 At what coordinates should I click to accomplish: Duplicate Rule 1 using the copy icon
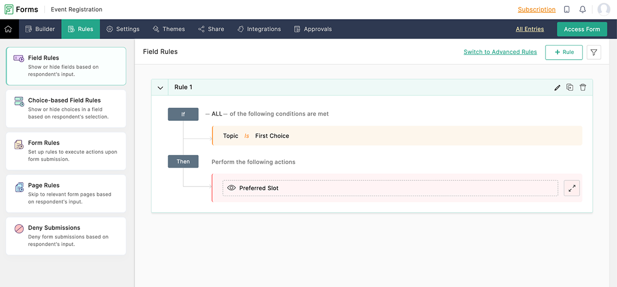[x=570, y=87]
